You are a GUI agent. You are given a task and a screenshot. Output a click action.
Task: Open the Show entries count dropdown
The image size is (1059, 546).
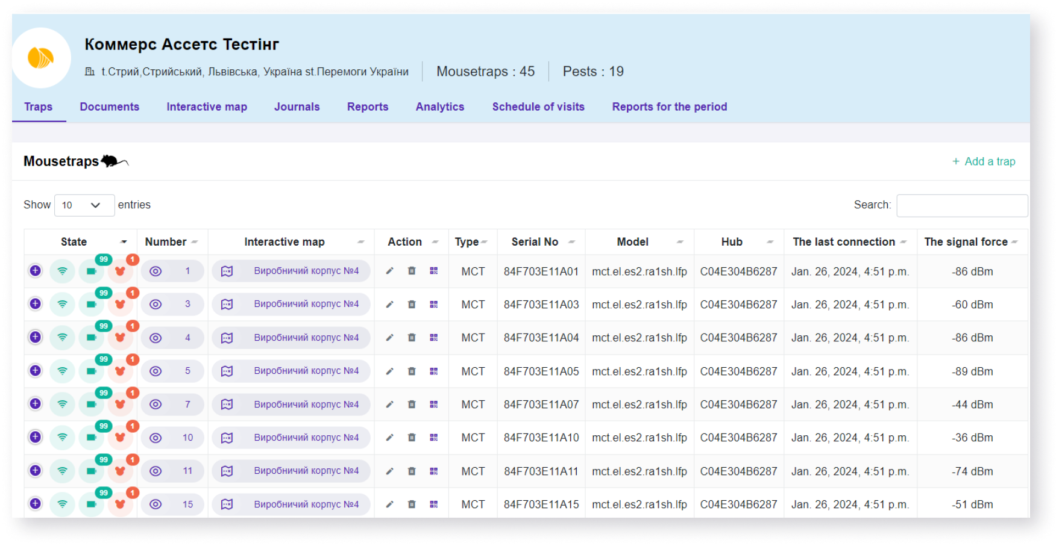tap(84, 205)
